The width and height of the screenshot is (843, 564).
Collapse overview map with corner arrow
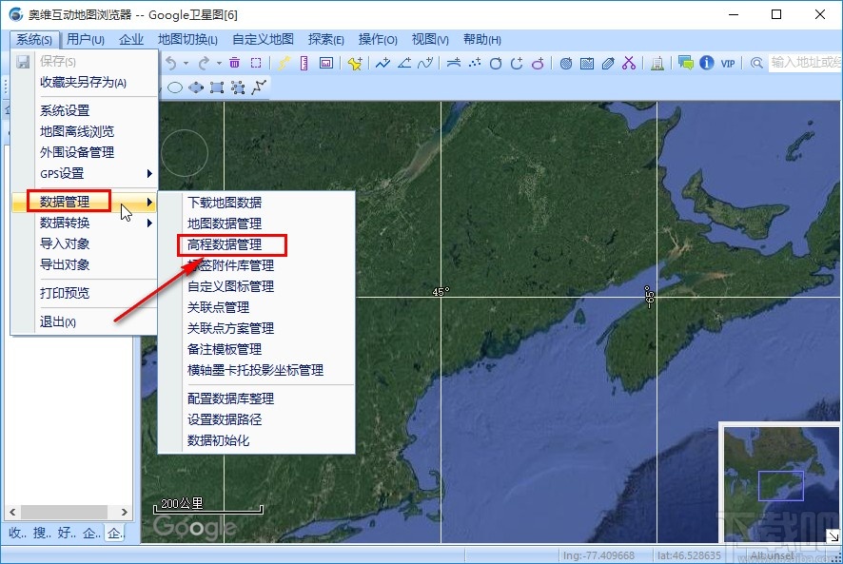click(x=833, y=536)
